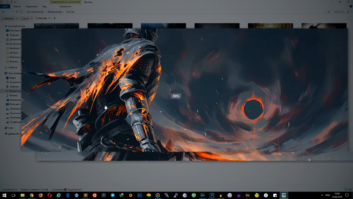Image resolution: width=353 pixels, height=199 pixels.
Task: Open the recent locations dropdown arrow
Action: (13, 12)
